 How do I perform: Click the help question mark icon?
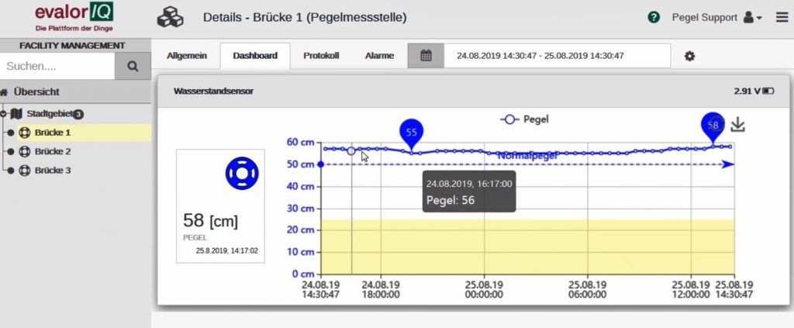click(654, 17)
